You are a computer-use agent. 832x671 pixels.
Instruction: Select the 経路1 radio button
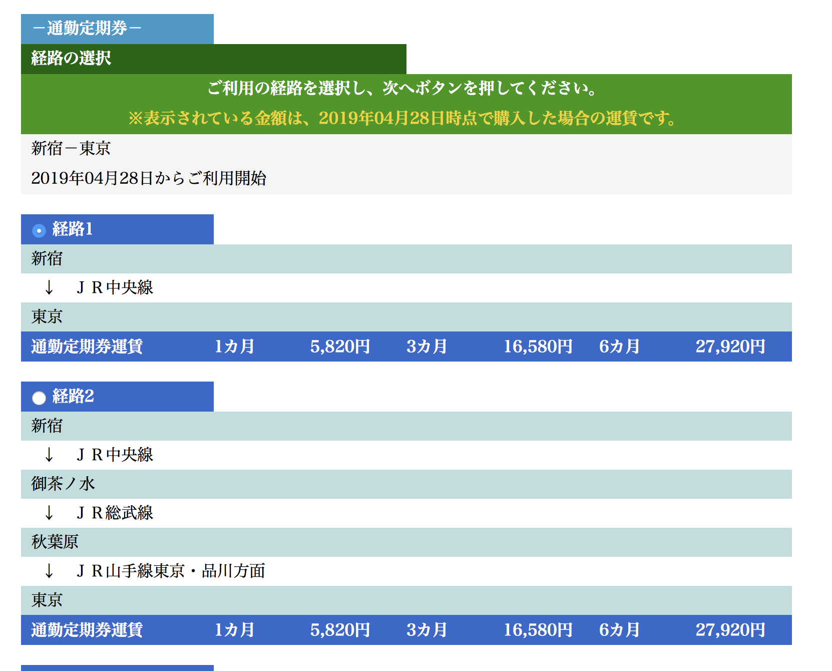[x=39, y=230]
